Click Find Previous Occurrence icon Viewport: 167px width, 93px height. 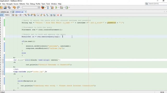[x=28, y=15]
